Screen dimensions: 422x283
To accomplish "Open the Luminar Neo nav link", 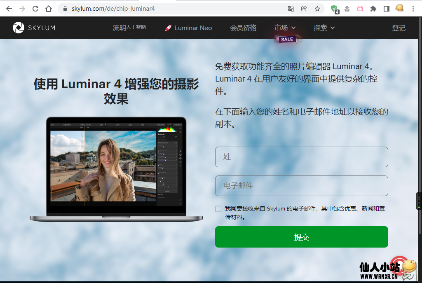I will [x=188, y=28].
